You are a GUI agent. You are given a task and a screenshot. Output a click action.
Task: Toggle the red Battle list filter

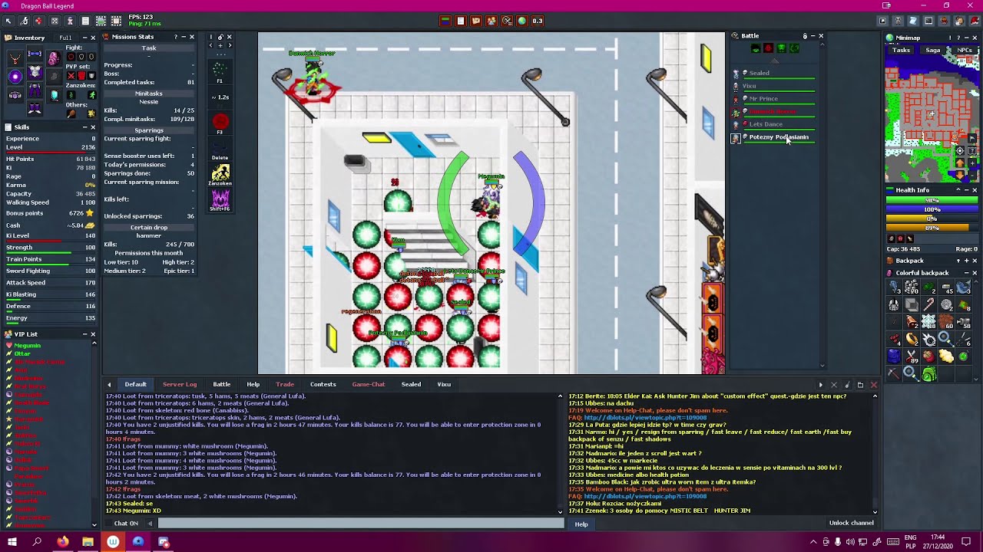pos(768,48)
